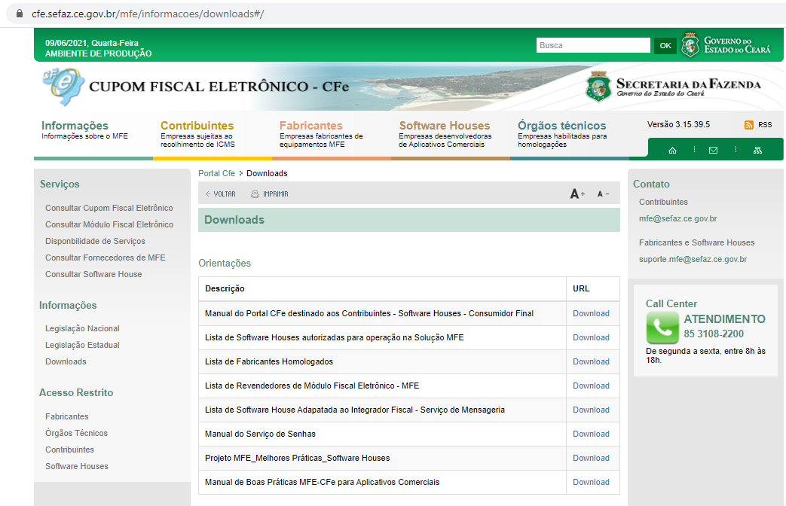Open Consultar Software House link

pos(93,274)
